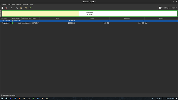The image size is (178, 100).
Task: Minimize the GParted window
Action: point(170,2)
